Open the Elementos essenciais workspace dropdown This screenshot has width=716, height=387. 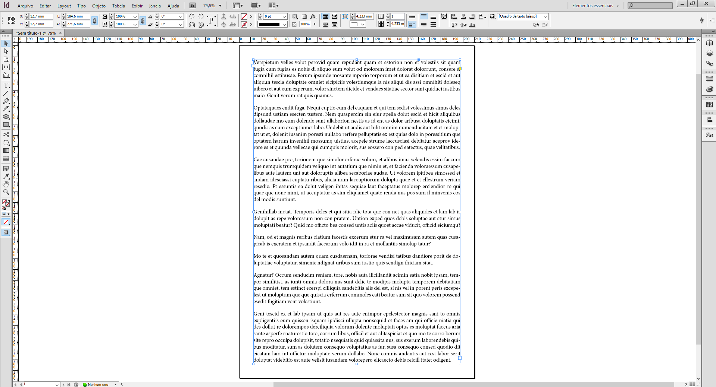[595, 6]
